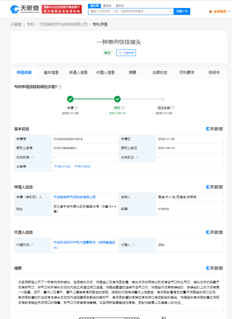Switch to the 权利要求 tab
The width and height of the screenshot is (232, 319).
tap(187, 72)
